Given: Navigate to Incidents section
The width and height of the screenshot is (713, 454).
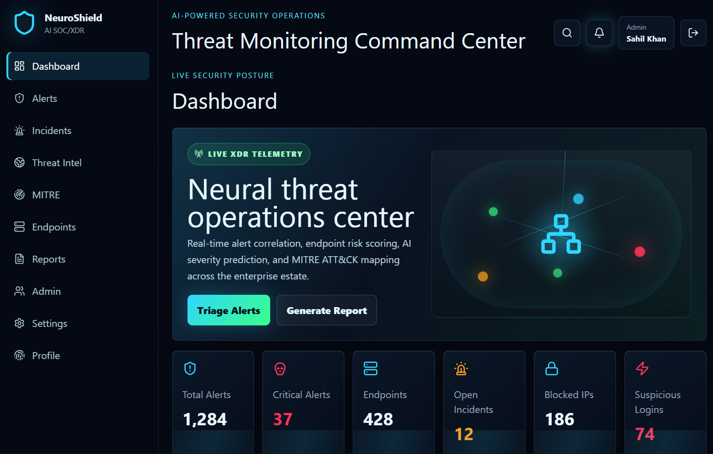Looking at the screenshot, I should [x=78, y=131].
